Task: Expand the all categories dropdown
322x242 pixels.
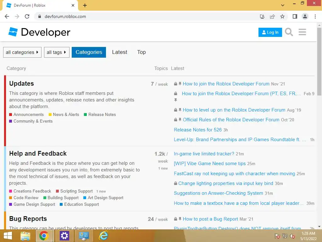Action: tap(22, 52)
